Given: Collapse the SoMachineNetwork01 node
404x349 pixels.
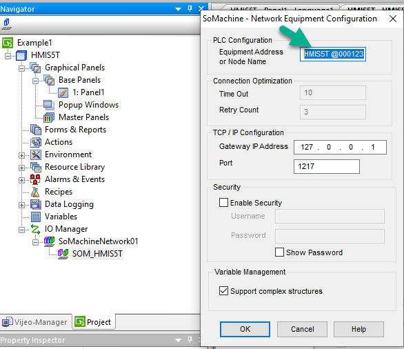Looking at the screenshot, I should coord(36,242).
